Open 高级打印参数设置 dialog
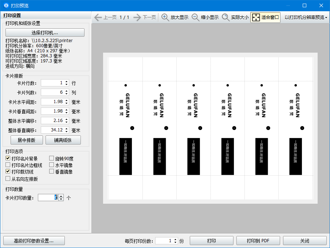 [34, 241]
